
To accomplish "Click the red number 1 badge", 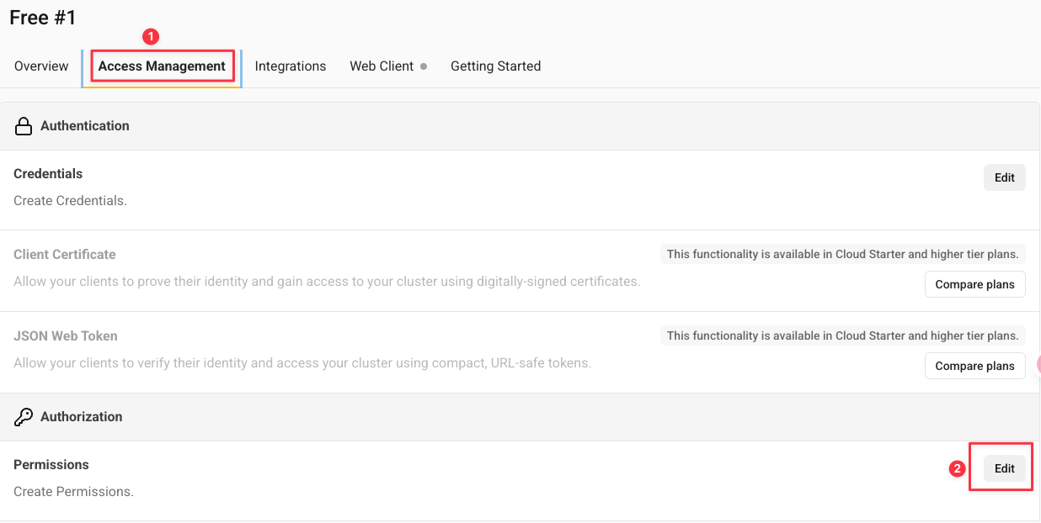I will click(x=151, y=37).
